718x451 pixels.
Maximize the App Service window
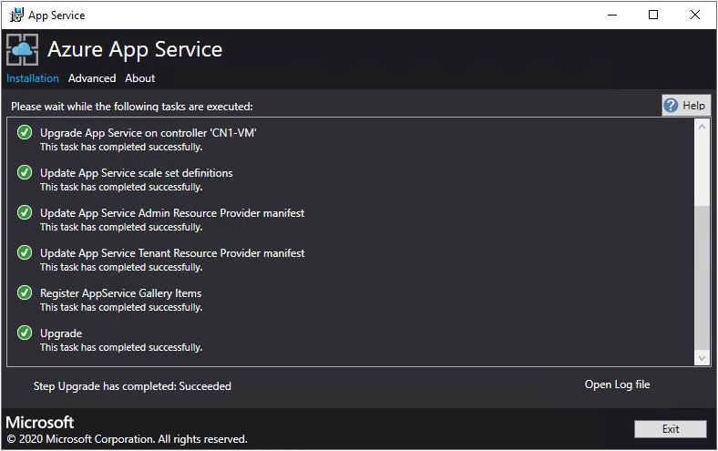[x=653, y=15]
